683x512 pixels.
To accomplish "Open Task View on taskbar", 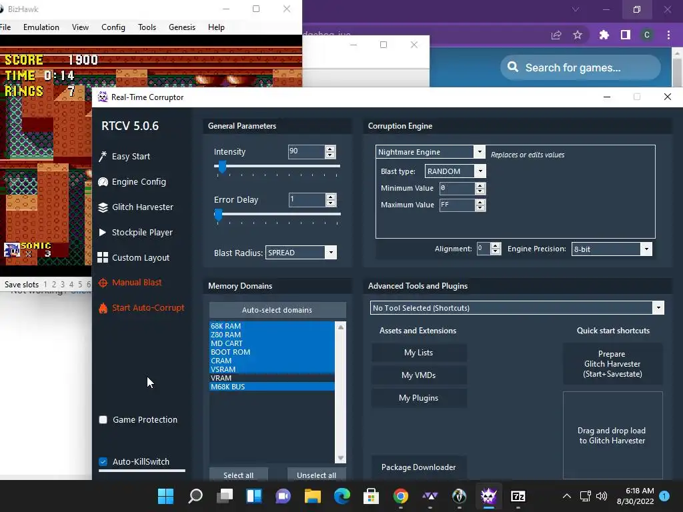I will coord(225,496).
